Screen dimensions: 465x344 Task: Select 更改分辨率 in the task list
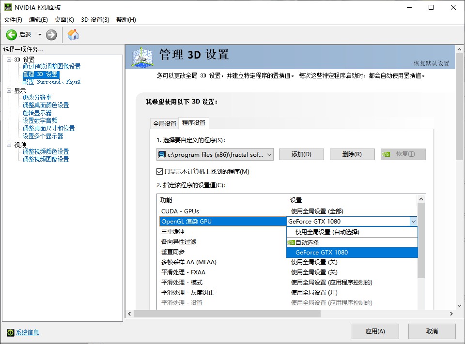[x=38, y=97]
